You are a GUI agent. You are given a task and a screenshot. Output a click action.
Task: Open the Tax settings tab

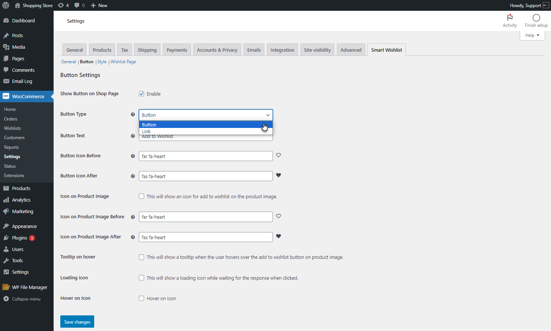click(x=124, y=50)
